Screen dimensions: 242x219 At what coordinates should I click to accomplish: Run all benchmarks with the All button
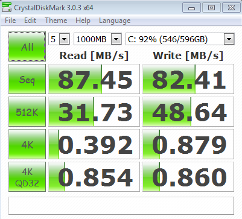click(27, 46)
